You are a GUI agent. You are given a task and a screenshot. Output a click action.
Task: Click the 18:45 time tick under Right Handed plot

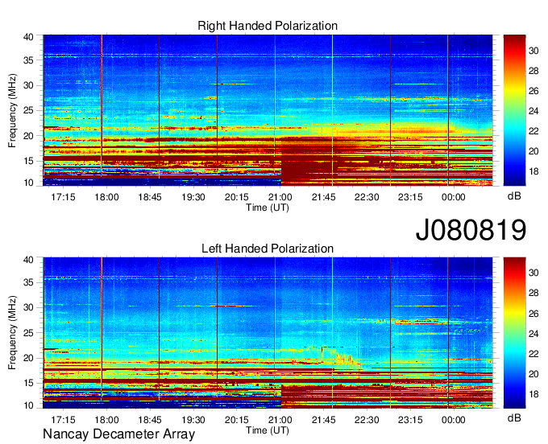pyautogui.click(x=150, y=197)
